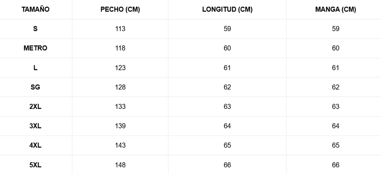Click the LONGITUD (CM) column header
This screenshot has height=174, width=381.
(x=227, y=10)
